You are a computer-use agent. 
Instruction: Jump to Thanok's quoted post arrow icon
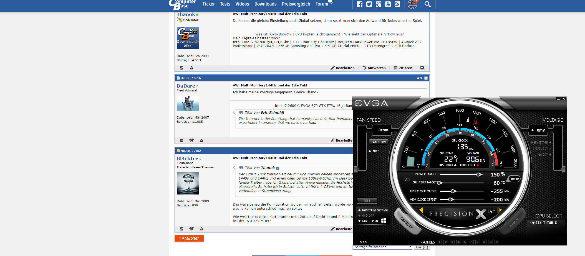278,168
